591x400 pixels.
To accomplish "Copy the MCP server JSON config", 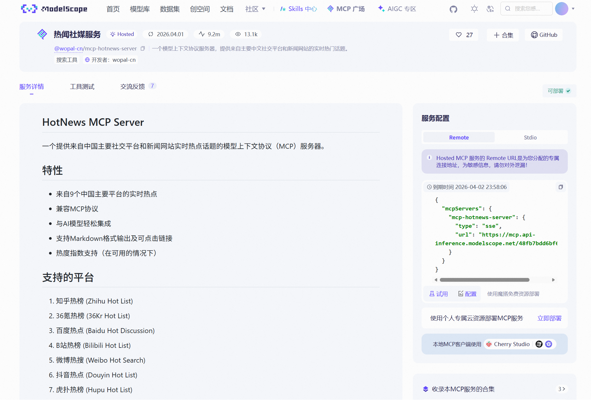I will coord(561,187).
